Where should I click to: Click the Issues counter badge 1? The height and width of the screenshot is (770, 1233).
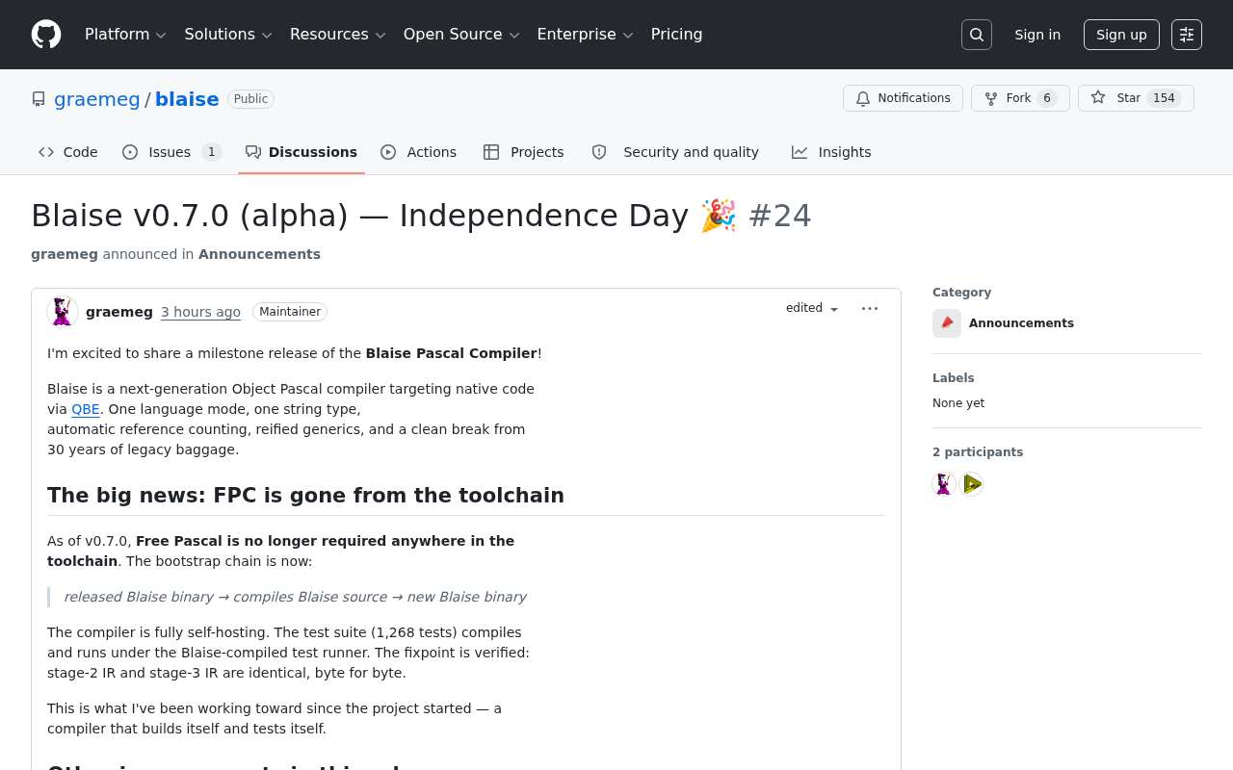coord(212,152)
